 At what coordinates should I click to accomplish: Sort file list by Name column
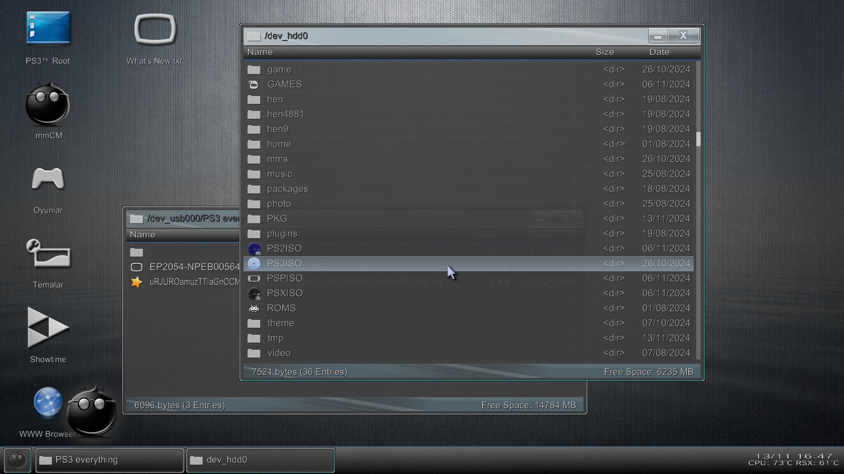(x=260, y=52)
